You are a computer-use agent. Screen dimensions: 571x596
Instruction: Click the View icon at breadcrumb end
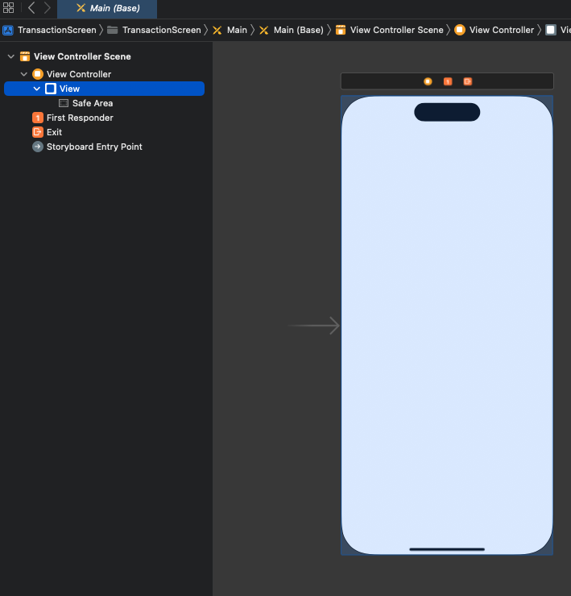tap(551, 30)
